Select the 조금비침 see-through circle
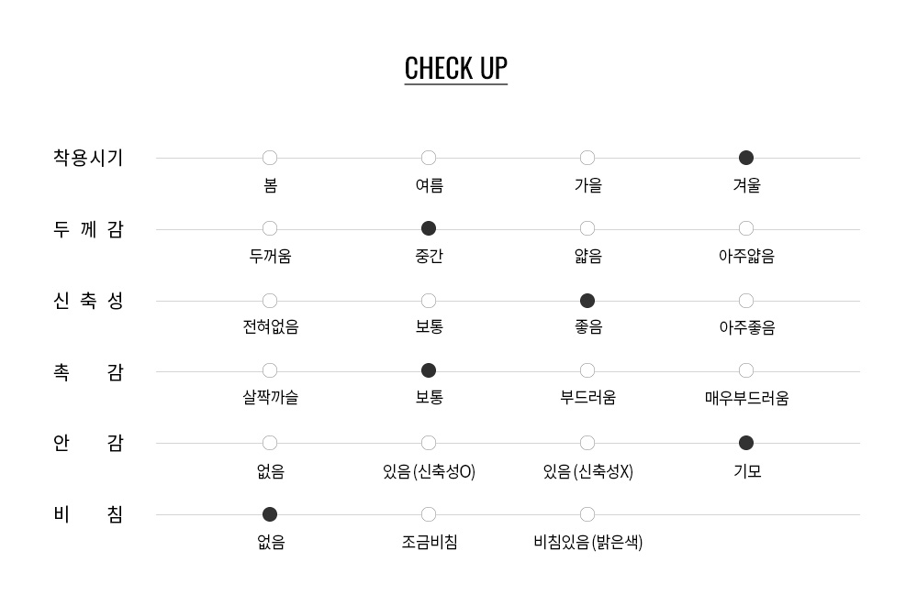Image resolution: width=917 pixels, height=606 pixels. click(429, 514)
